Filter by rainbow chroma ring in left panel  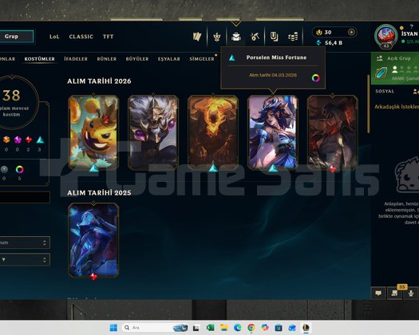pyautogui.click(x=19, y=169)
